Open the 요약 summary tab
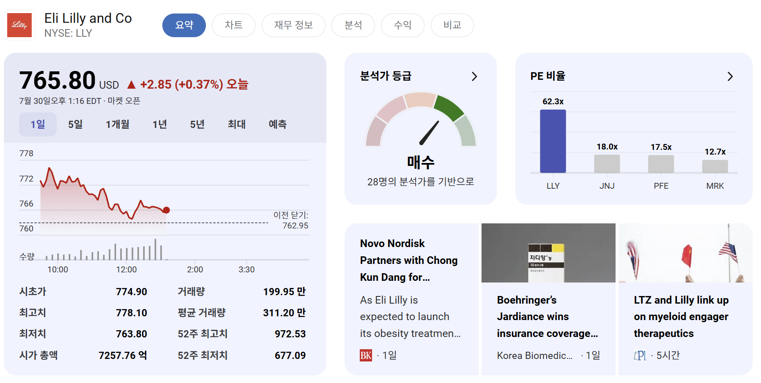 coord(184,25)
